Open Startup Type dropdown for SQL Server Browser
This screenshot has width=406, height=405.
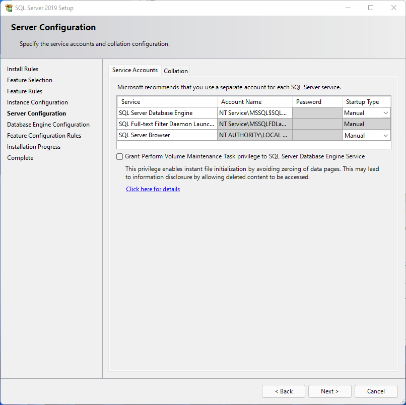point(385,136)
